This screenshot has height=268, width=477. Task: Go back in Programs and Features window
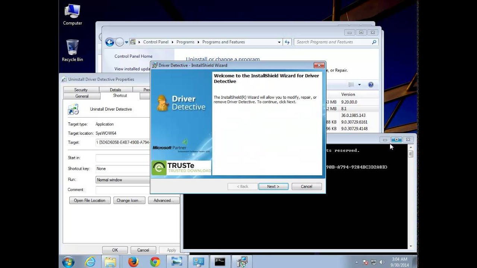coord(110,42)
